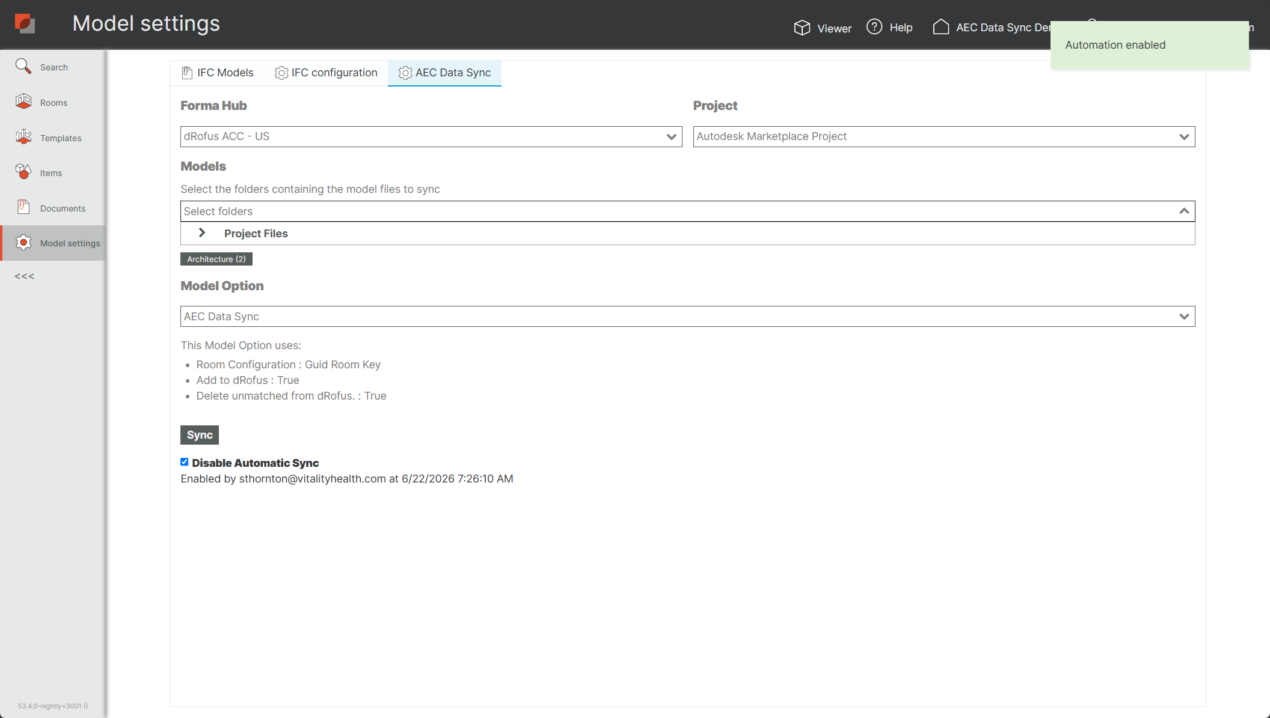
Task: Click the Documents sidebar icon
Action: pos(23,207)
